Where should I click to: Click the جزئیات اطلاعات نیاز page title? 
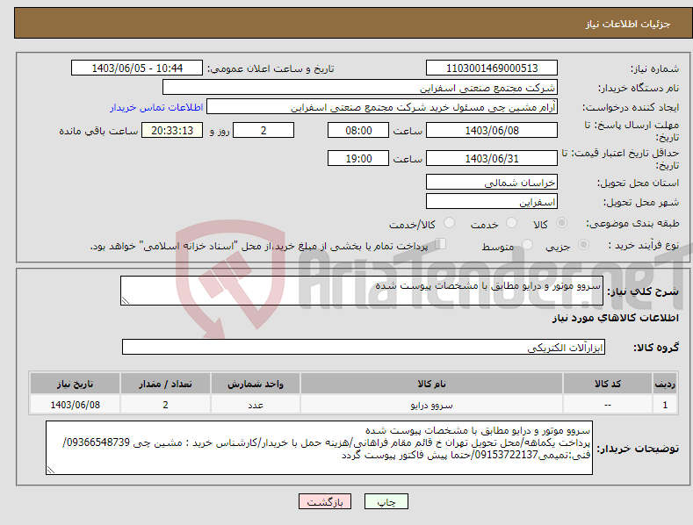pos(628,24)
